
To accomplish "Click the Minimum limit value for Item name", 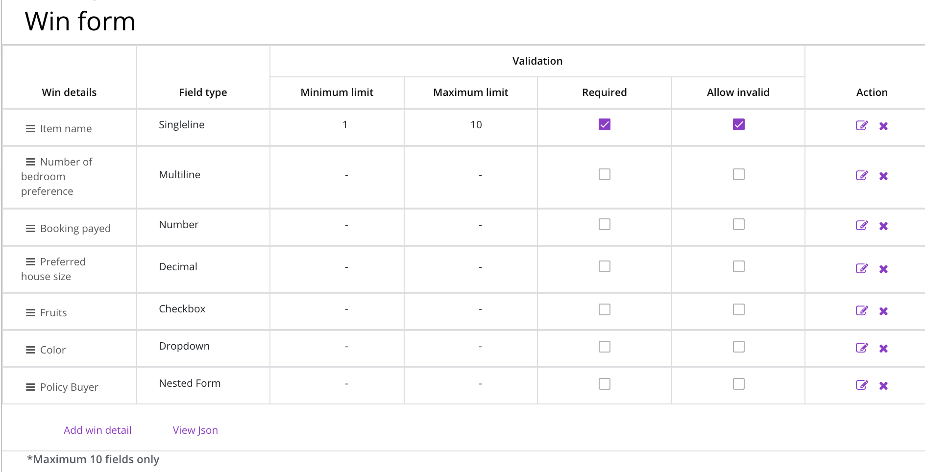I will [345, 125].
